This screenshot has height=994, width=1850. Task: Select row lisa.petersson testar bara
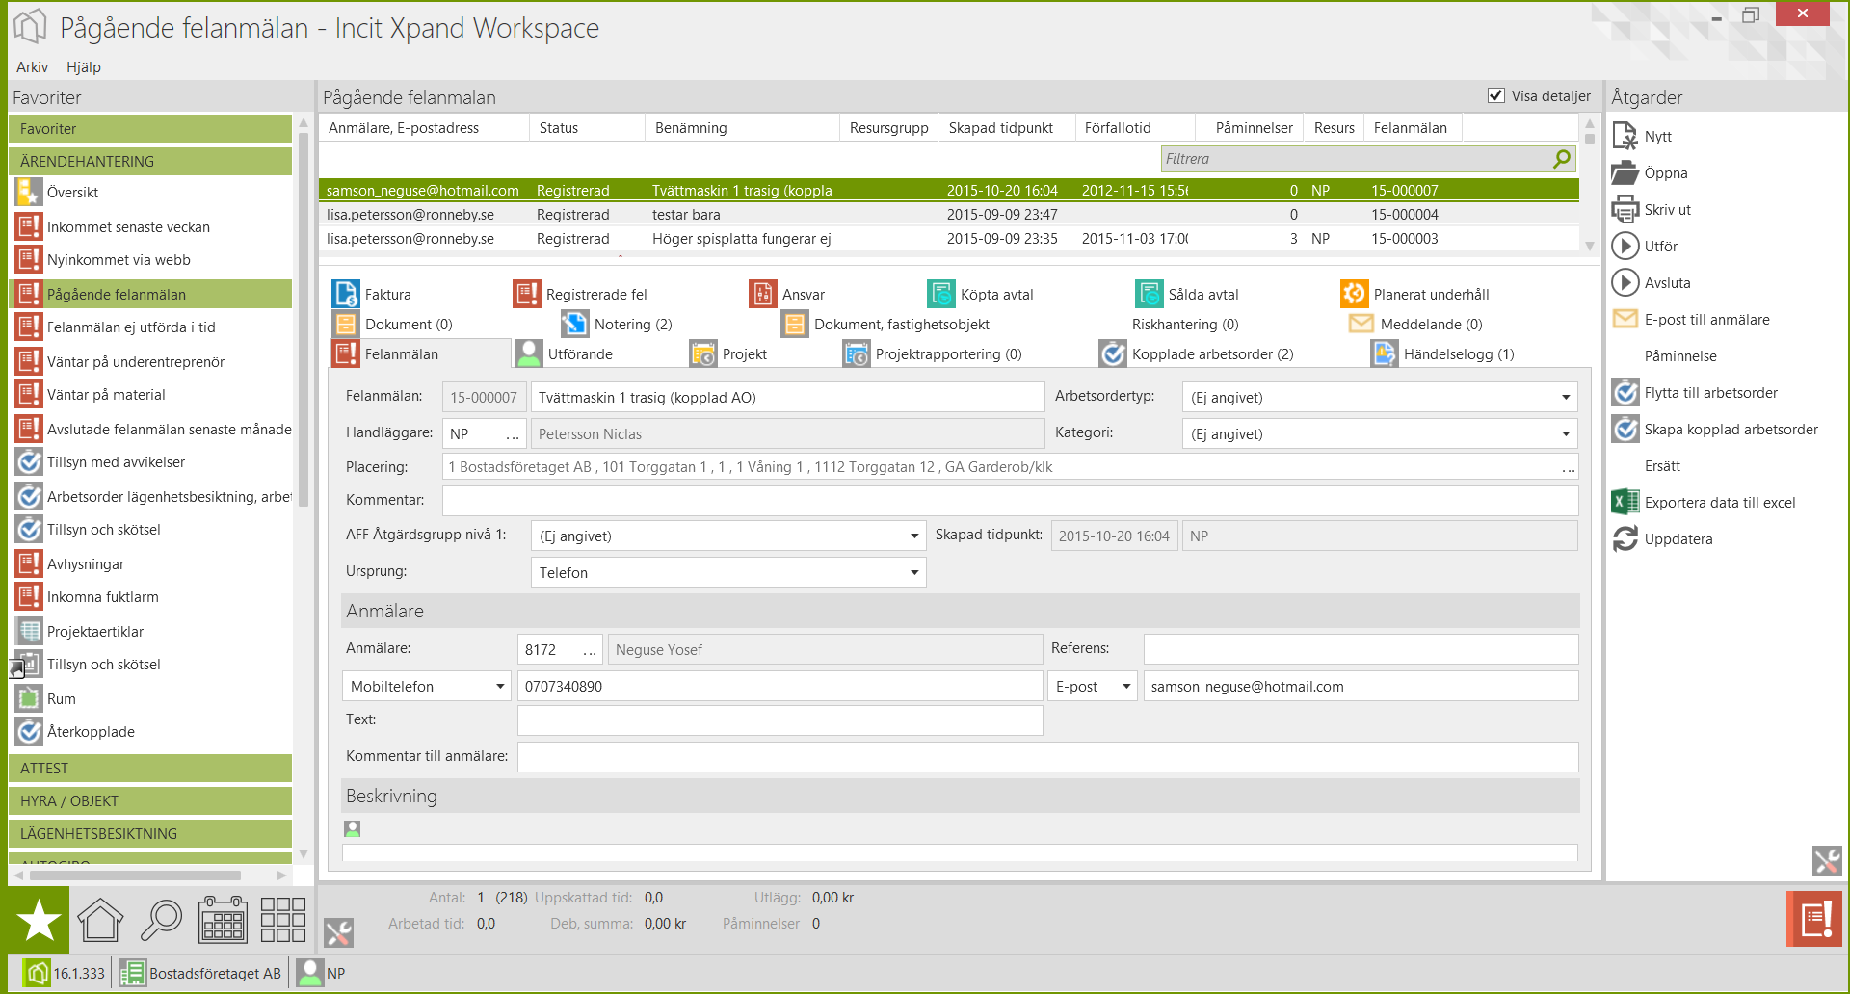click(949, 214)
